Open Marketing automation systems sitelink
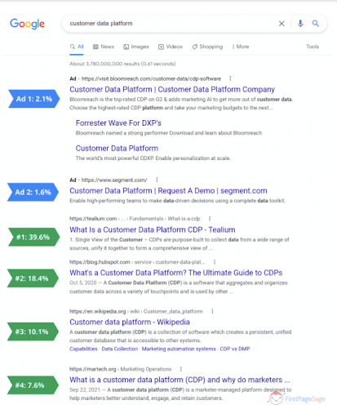The height and width of the screenshot is (418, 337). (179, 349)
